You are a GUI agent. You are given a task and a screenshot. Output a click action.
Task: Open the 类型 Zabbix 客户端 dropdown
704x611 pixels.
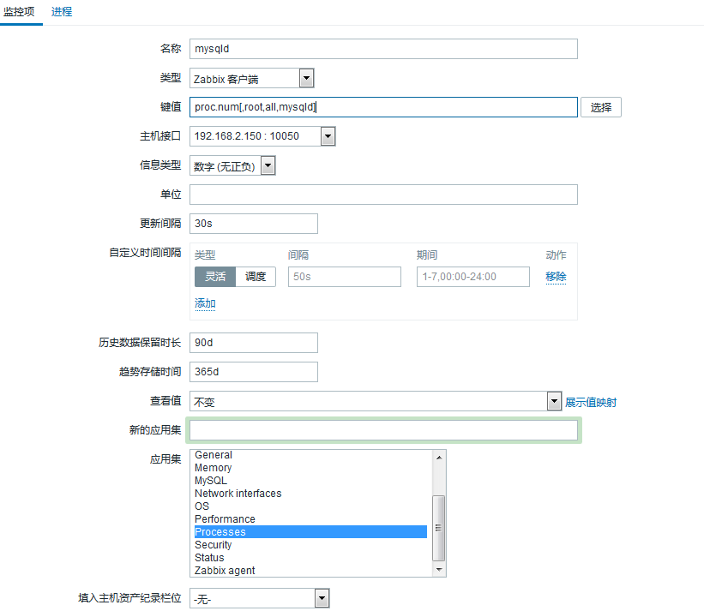(306, 79)
